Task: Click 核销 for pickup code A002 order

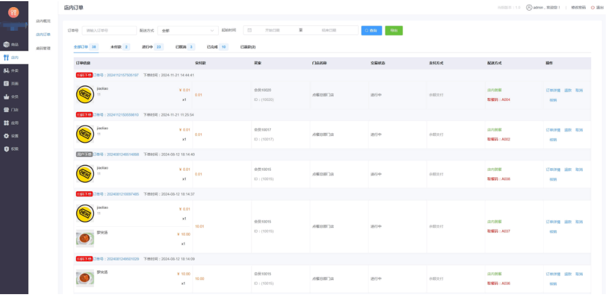Action: [553, 139]
